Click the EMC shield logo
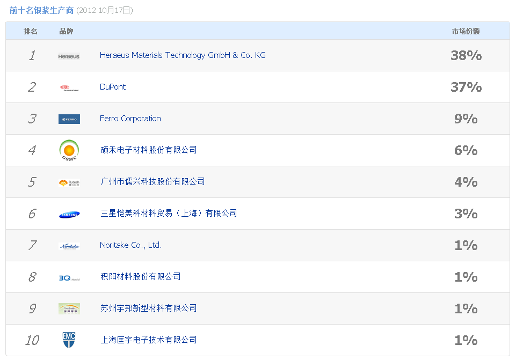 pyautogui.click(x=69, y=340)
